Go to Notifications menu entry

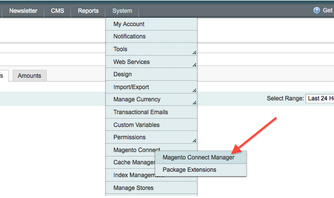coord(152,36)
